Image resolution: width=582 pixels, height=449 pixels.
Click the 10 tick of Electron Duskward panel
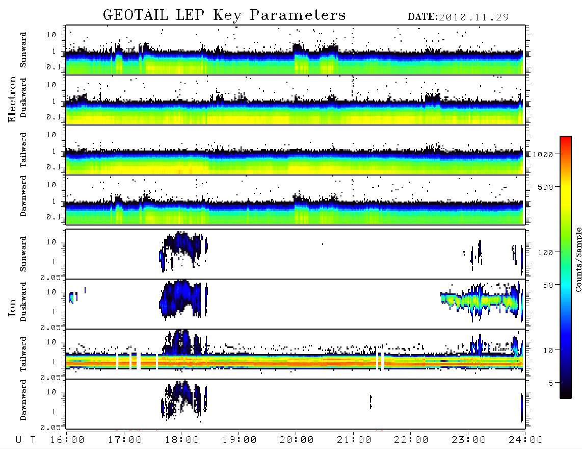coord(51,85)
